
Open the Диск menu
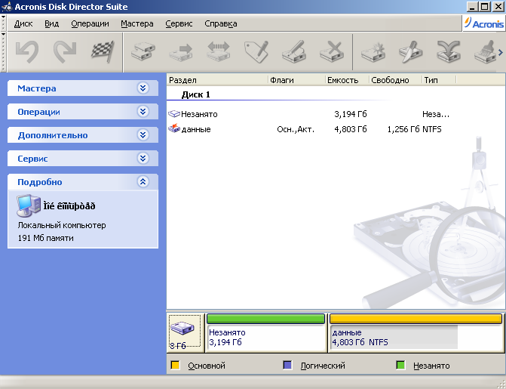click(23, 23)
